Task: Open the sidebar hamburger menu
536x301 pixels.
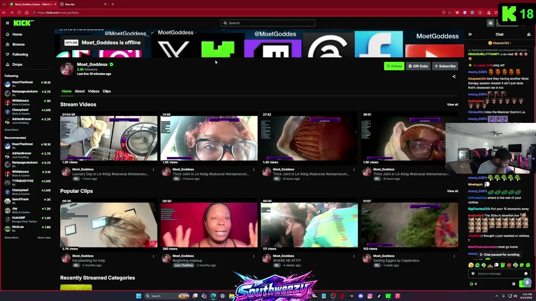Action: click(7, 23)
